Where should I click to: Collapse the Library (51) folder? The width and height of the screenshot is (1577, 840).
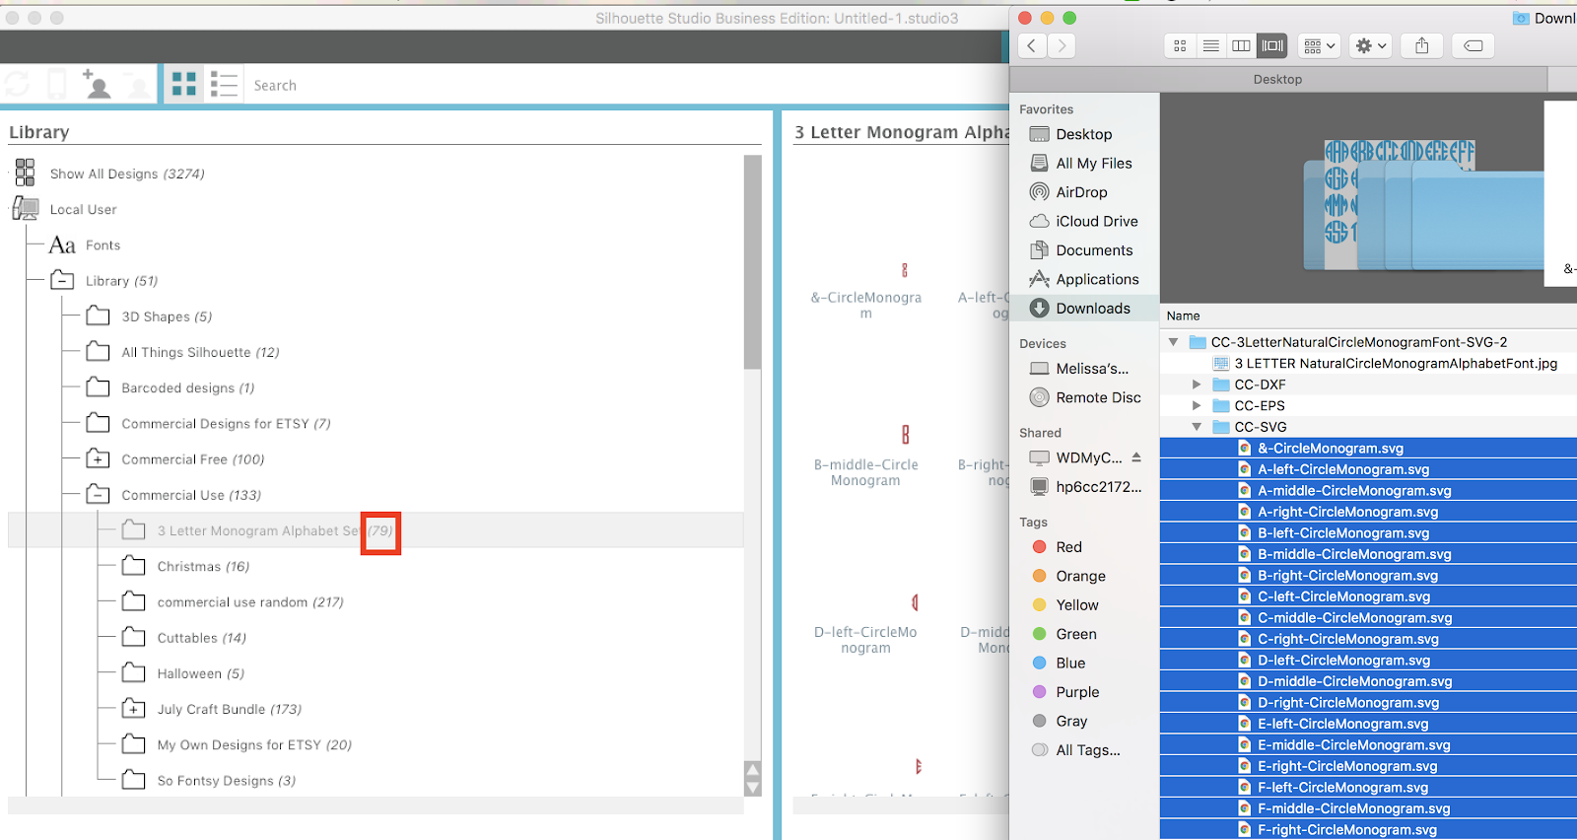tap(62, 280)
